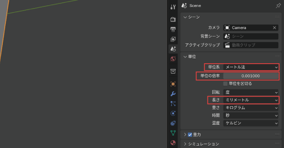The image size is (284, 148).
Task: Click the 単位の倍率 value field
Action: (251, 76)
